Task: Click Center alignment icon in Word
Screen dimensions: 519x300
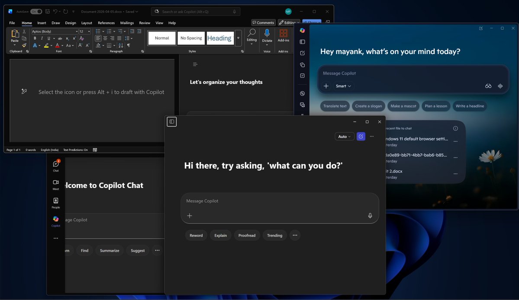Action: pos(105,38)
